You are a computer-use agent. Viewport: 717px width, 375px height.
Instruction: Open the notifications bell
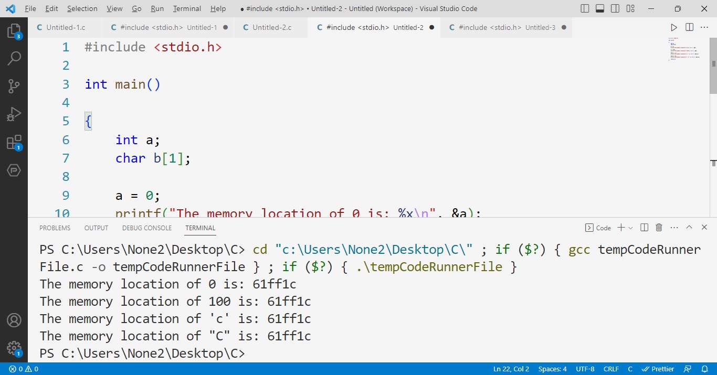click(703, 369)
